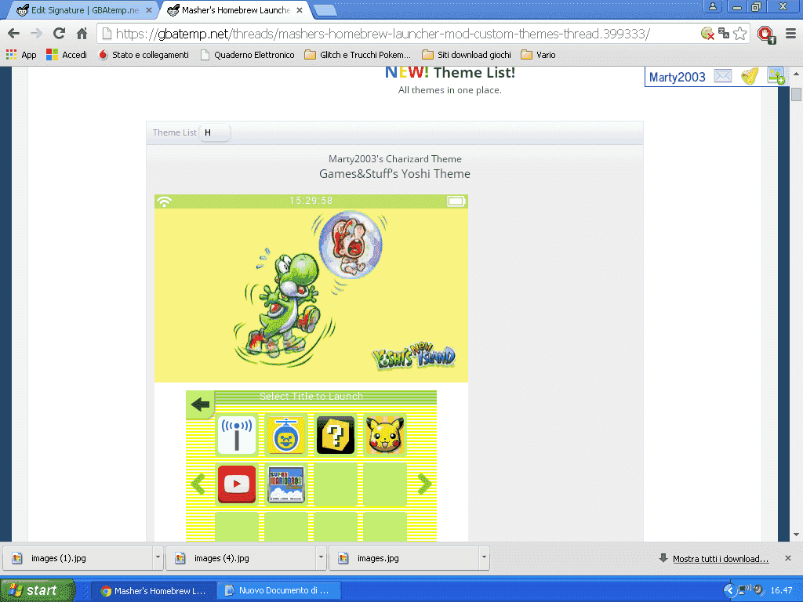The image size is (803, 602).
Task: Open the downloaded images.jpg file
Action: (x=404, y=558)
